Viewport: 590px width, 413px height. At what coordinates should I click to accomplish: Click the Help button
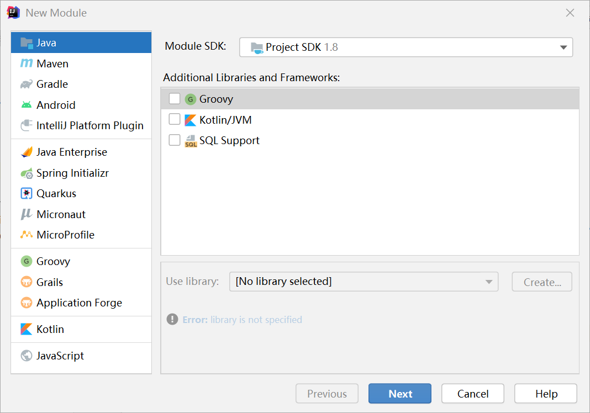click(546, 394)
